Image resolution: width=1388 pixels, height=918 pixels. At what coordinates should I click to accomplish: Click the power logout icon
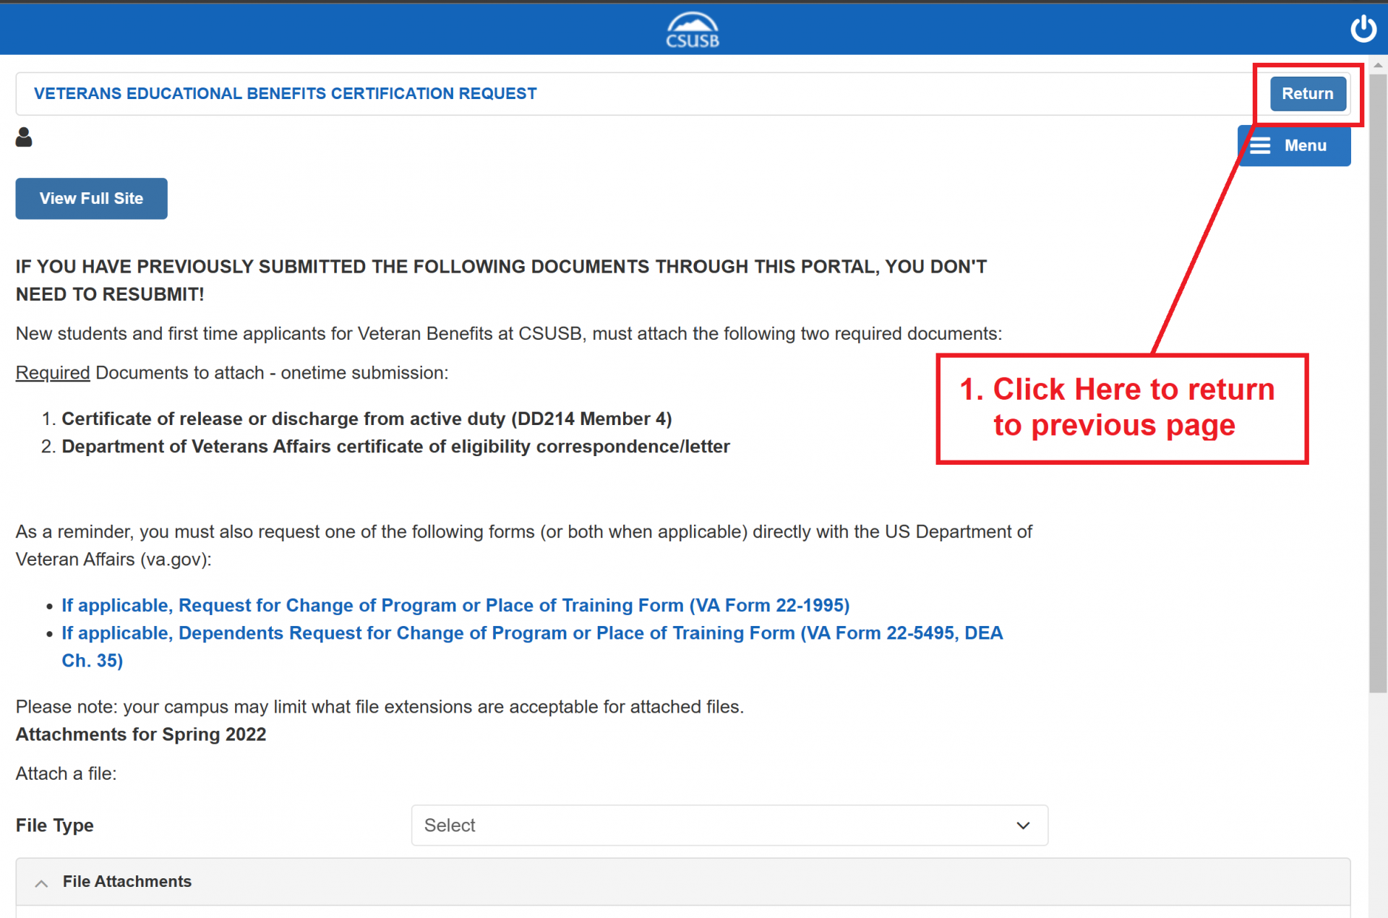(x=1363, y=29)
